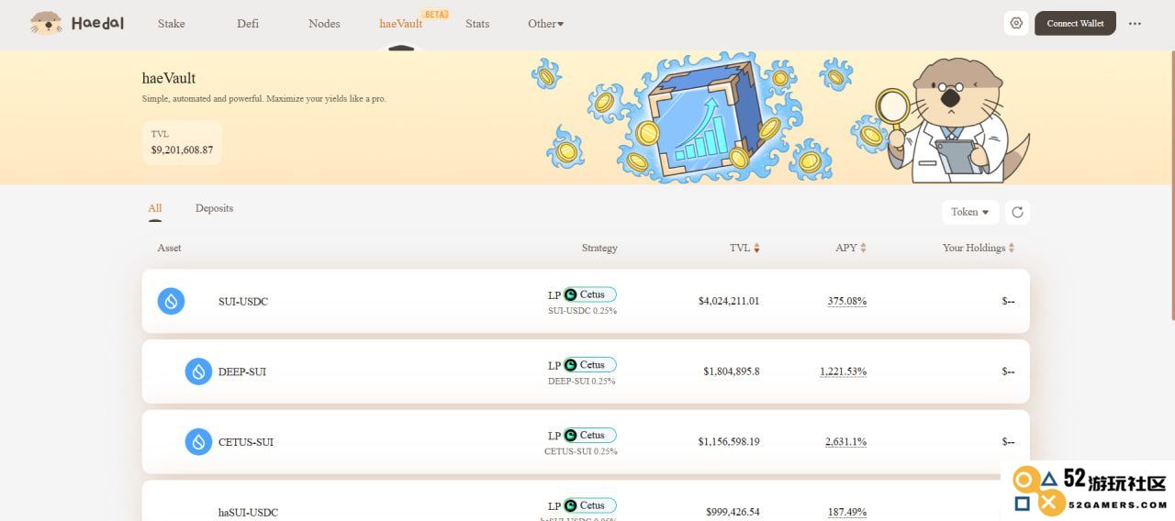Expand the Other menu in navigation

click(546, 24)
